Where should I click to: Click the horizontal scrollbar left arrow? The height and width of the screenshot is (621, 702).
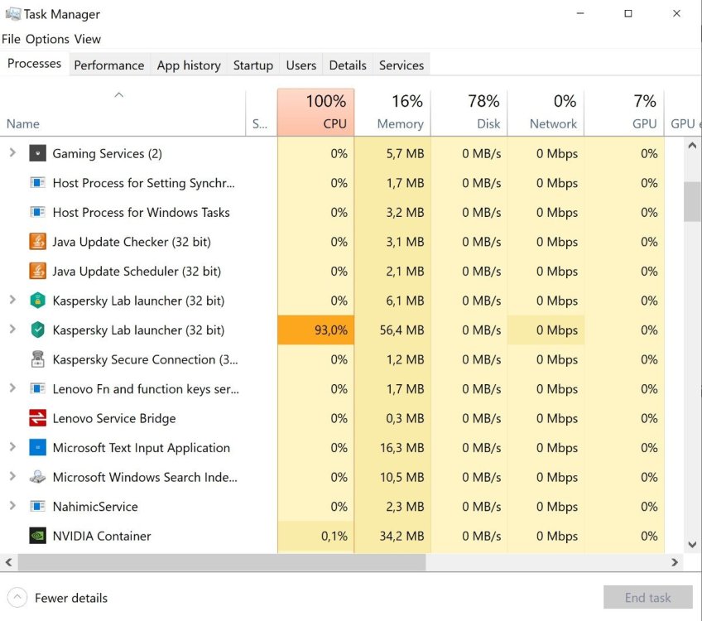8,562
